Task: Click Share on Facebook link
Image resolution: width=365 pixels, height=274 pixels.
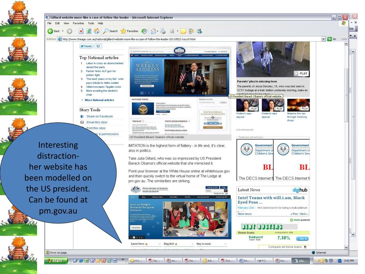Action: [x=99, y=117]
